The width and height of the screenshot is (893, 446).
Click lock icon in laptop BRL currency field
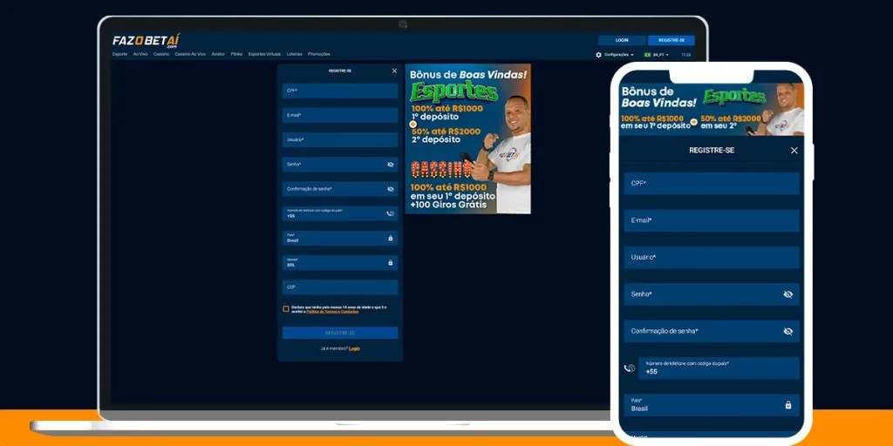click(x=390, y=262)
